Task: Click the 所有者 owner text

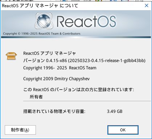Action: [36, 97]
